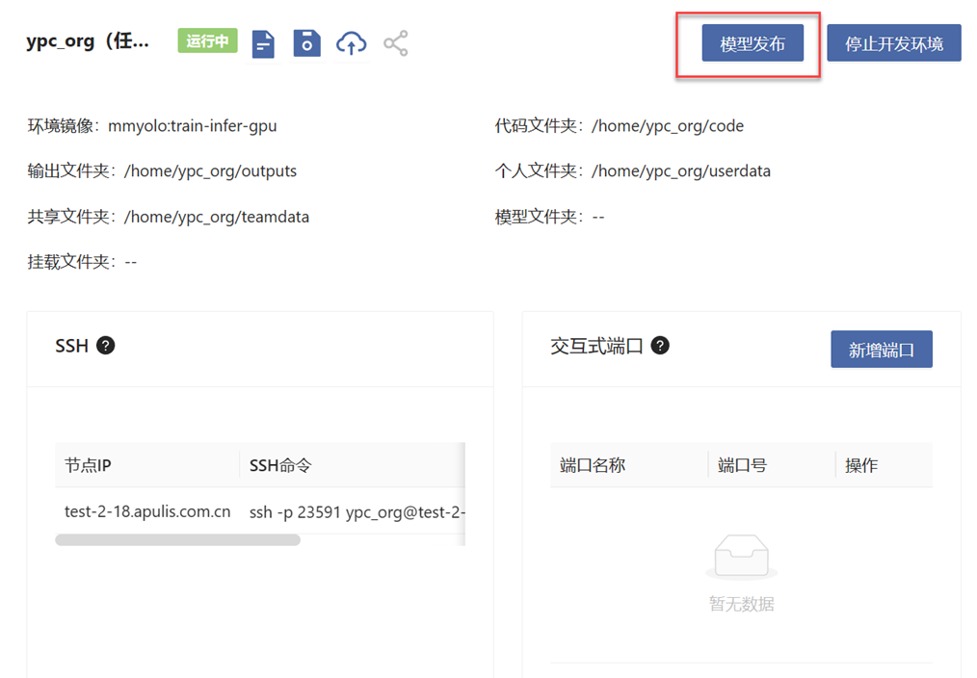This screenshot has width=977, height=678.
Task: Open the document file icon beside running status
Action: point(263,43)
